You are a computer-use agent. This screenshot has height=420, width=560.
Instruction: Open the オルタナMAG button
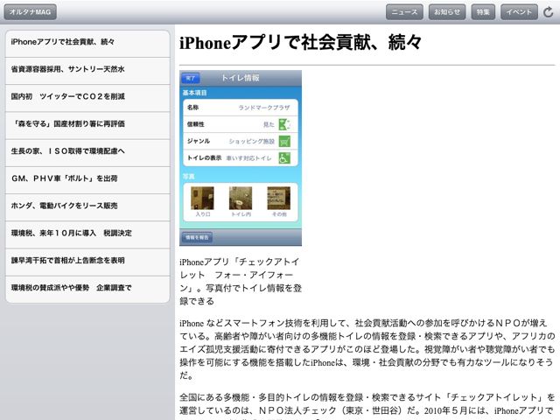tap(31, 12)
